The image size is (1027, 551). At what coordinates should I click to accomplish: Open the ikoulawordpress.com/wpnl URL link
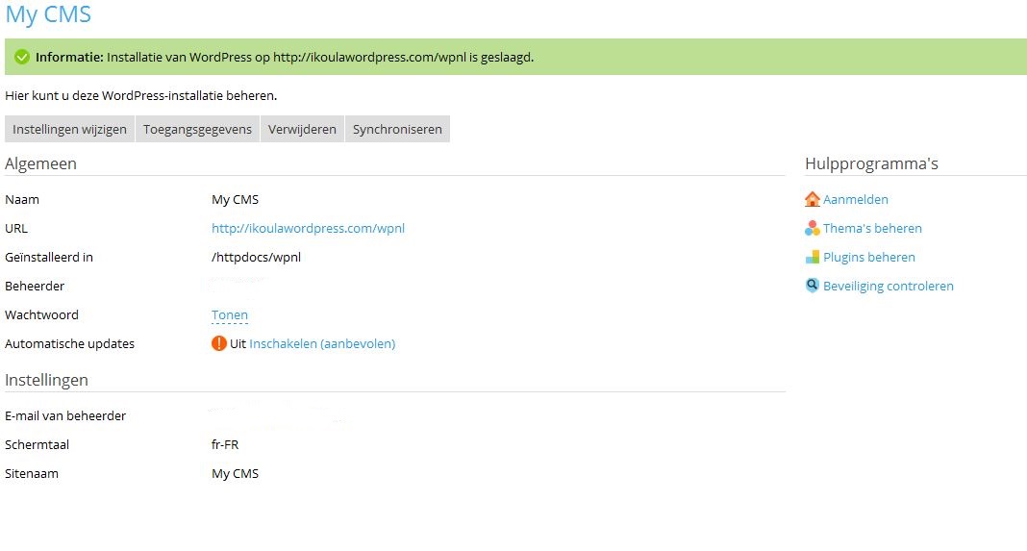point(308,228)
